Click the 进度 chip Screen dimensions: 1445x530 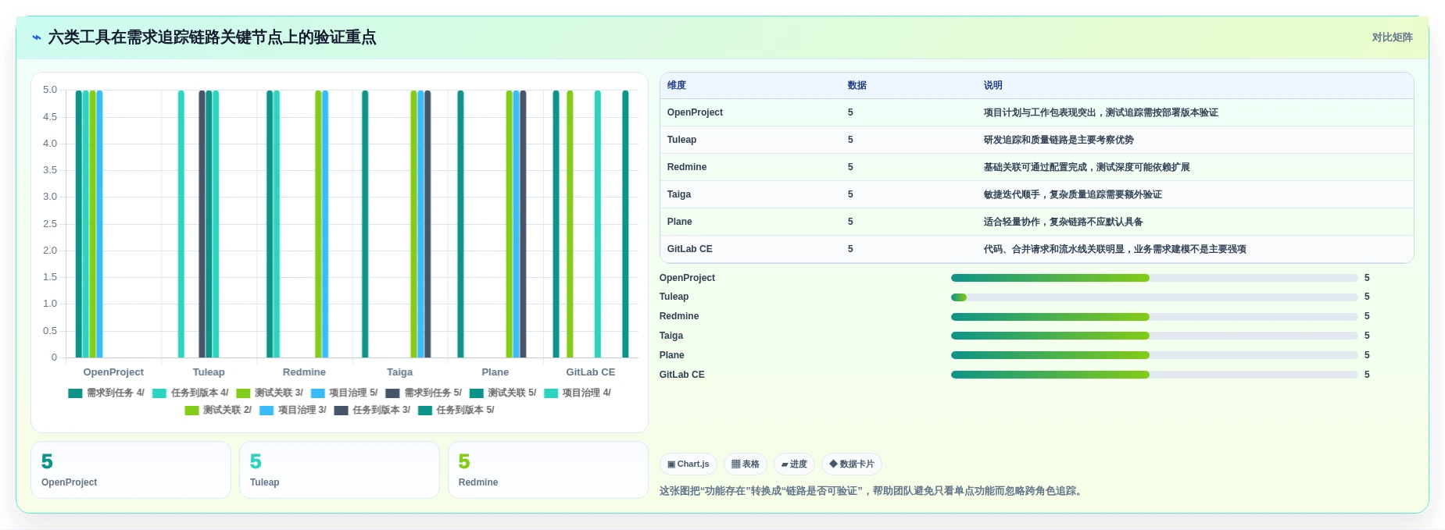click(794, 464)
